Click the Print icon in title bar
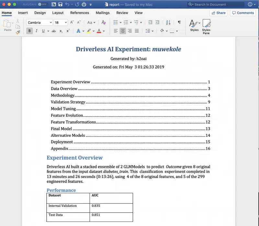Viewport: 259px width, 226px height. pos(84,5)
